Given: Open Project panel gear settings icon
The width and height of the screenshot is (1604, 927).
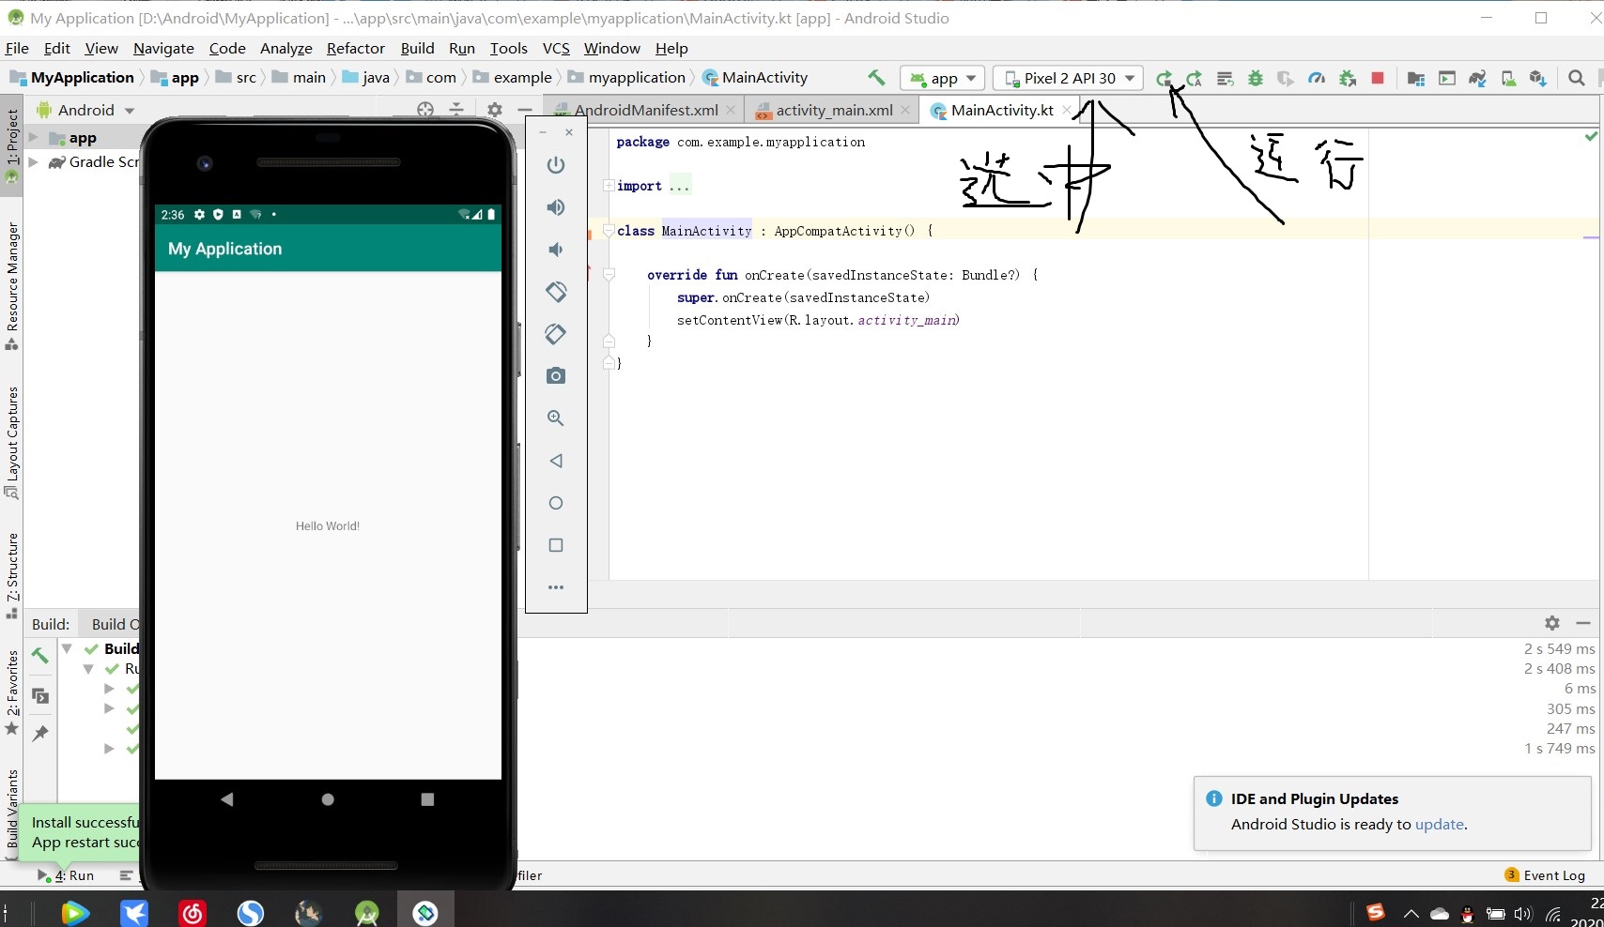Looking at the screenshot, I should pos(495,110).
